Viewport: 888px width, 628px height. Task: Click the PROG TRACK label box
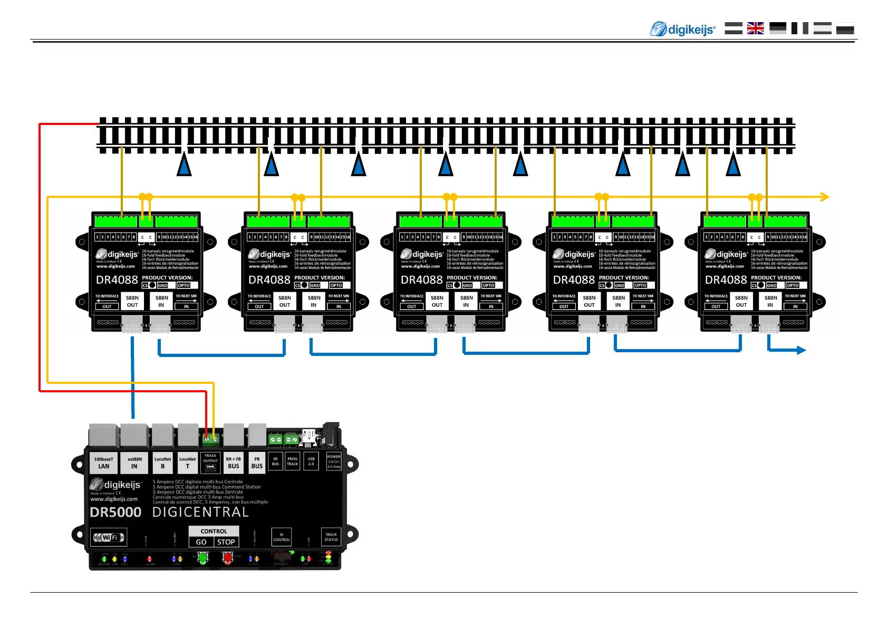pos(293,461)
